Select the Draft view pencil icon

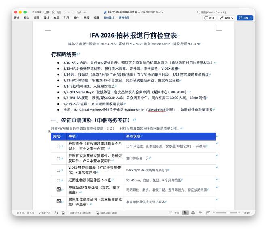[208, 213]
